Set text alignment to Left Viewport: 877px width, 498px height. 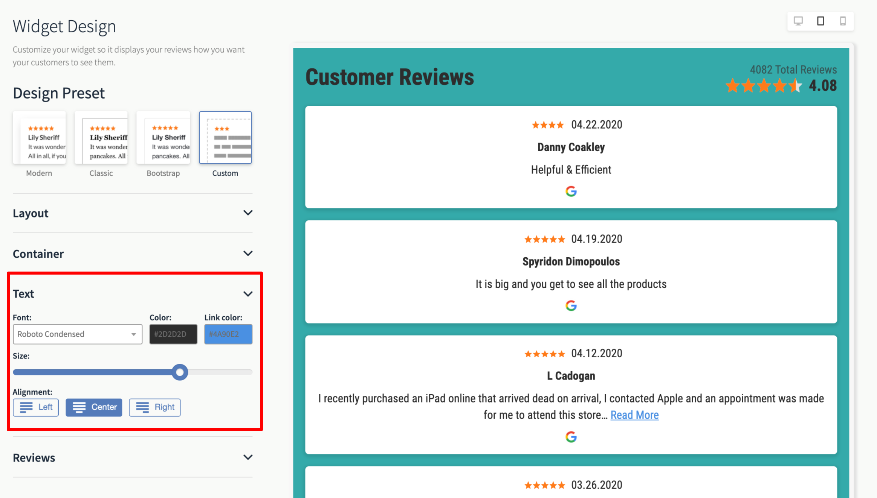36,407
